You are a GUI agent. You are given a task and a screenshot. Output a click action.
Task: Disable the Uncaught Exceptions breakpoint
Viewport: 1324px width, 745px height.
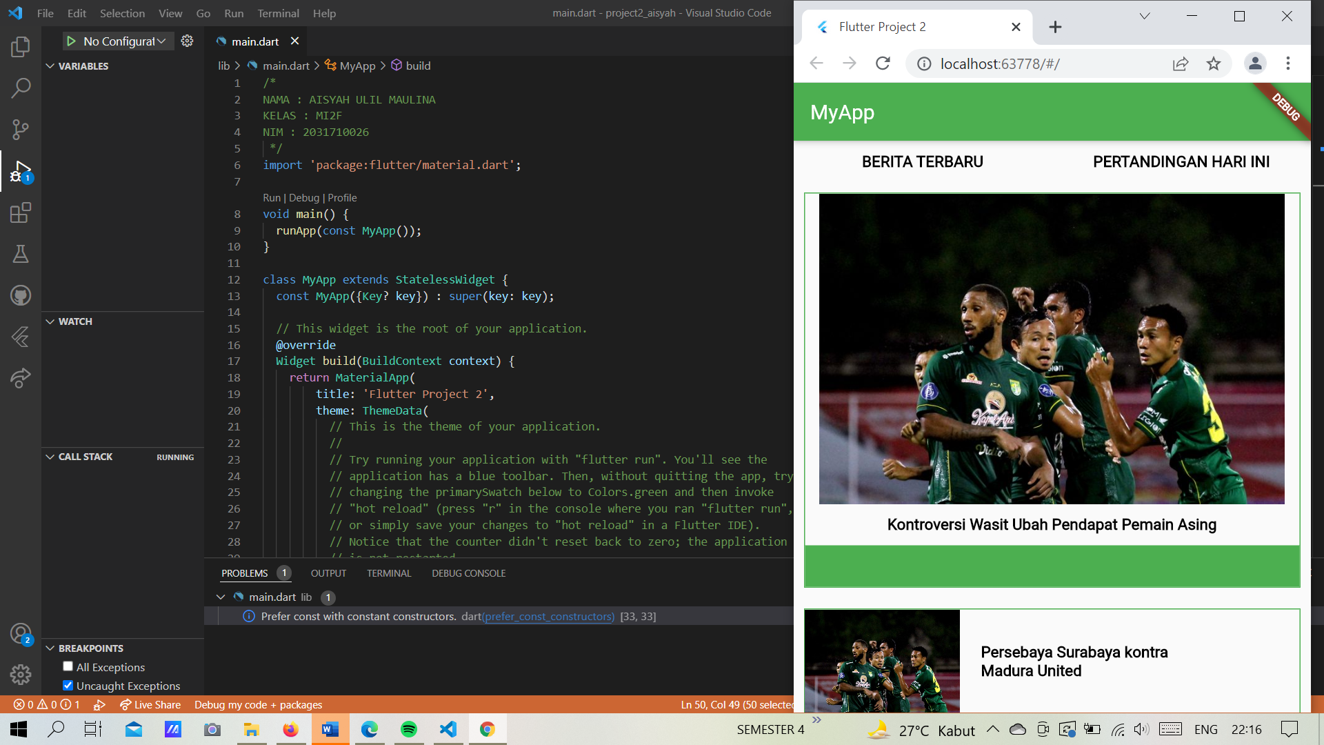pyautogui.click(x=68, y=685)
